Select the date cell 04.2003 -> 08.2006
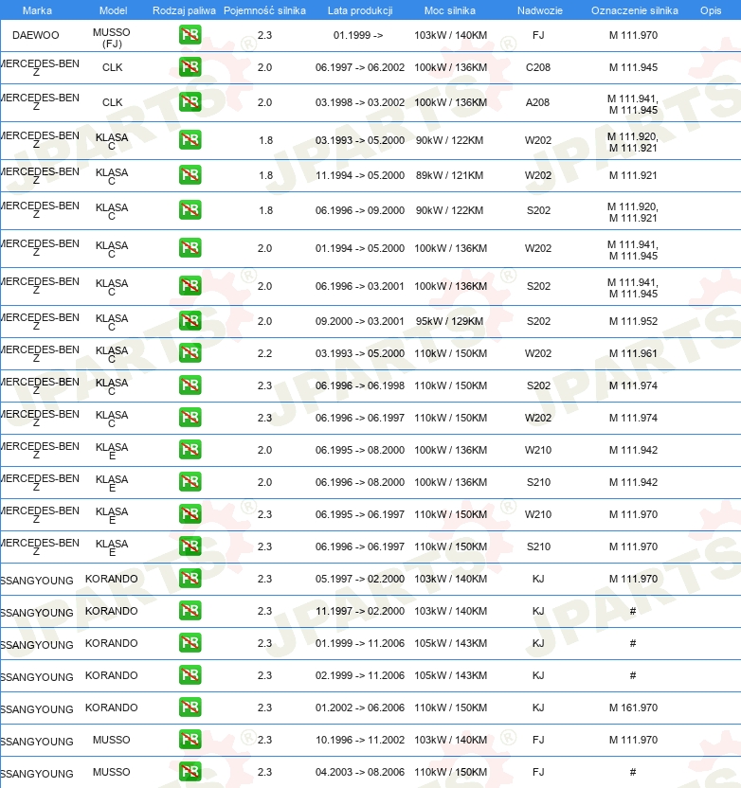Viewport: 741px width, 788px height. coord(360,771)
